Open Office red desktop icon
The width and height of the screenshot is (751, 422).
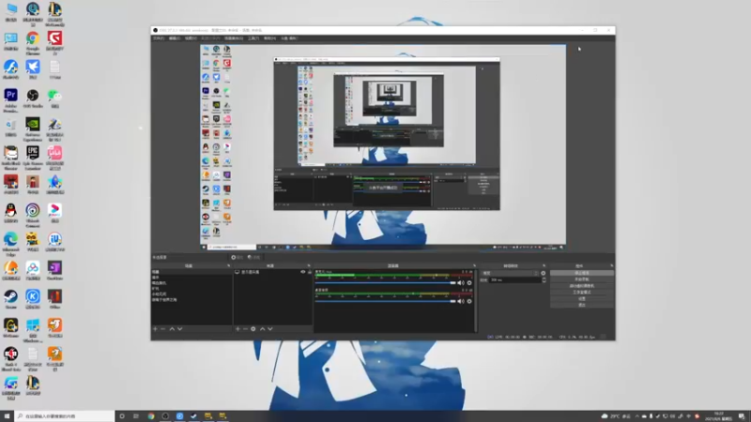point(54,296)
